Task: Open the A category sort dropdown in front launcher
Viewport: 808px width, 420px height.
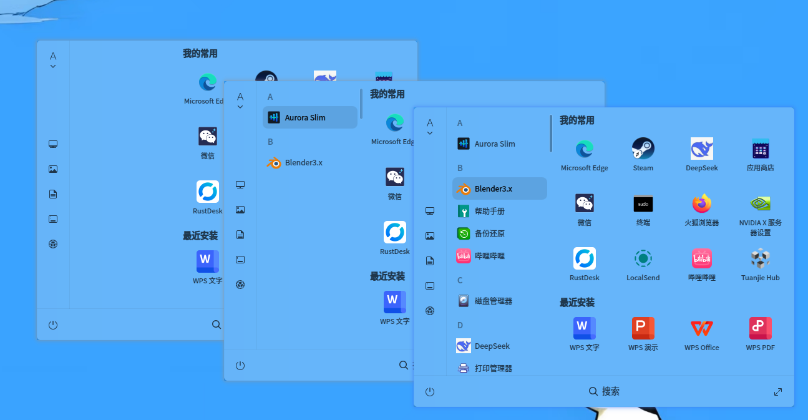Action: point(429,127)
